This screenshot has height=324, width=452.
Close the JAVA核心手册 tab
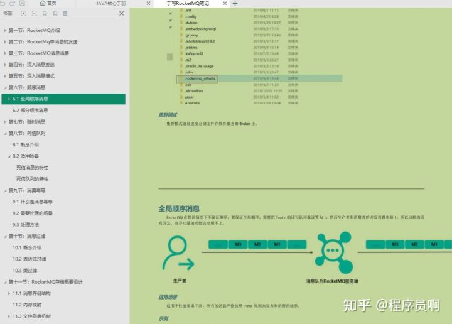coord(148,3)
